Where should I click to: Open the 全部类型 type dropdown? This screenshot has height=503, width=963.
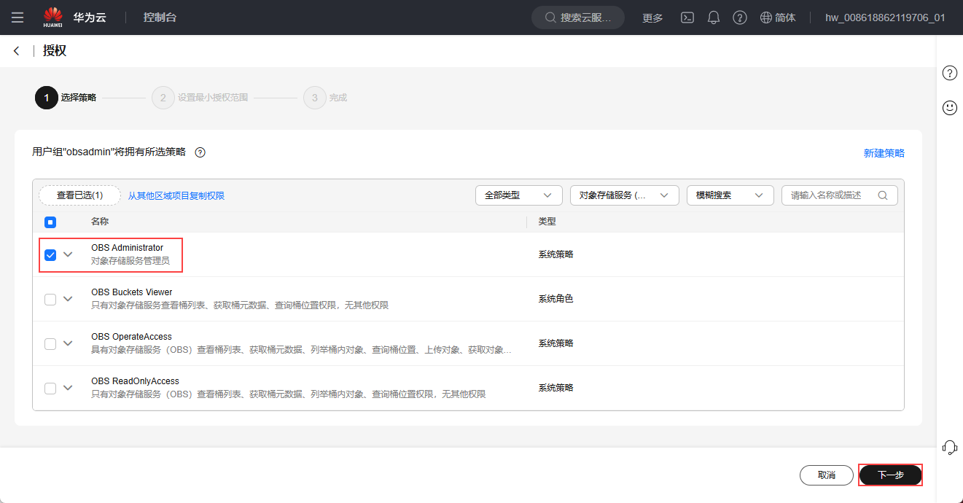click(x=518, y=195)
